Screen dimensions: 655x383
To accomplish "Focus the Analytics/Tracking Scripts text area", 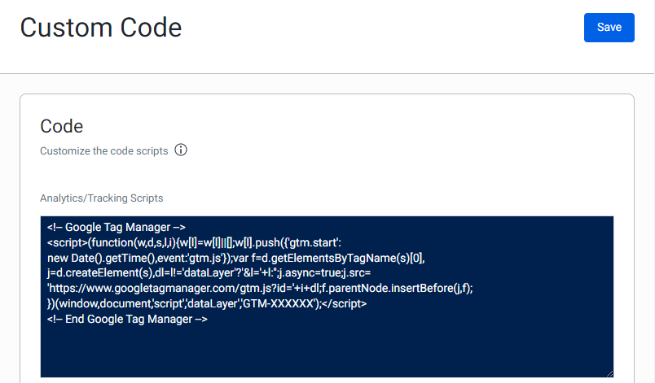I will [x=327, y=297].
